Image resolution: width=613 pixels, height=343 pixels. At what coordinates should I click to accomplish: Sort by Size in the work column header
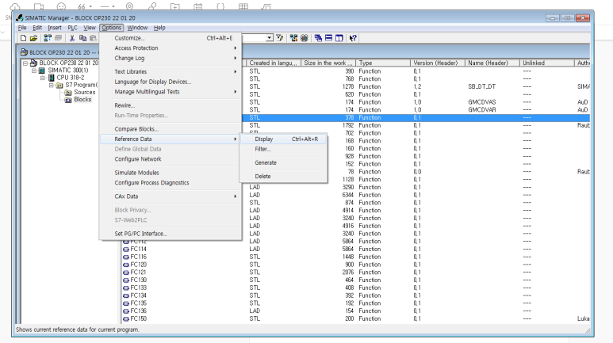(x=328, y=63)
